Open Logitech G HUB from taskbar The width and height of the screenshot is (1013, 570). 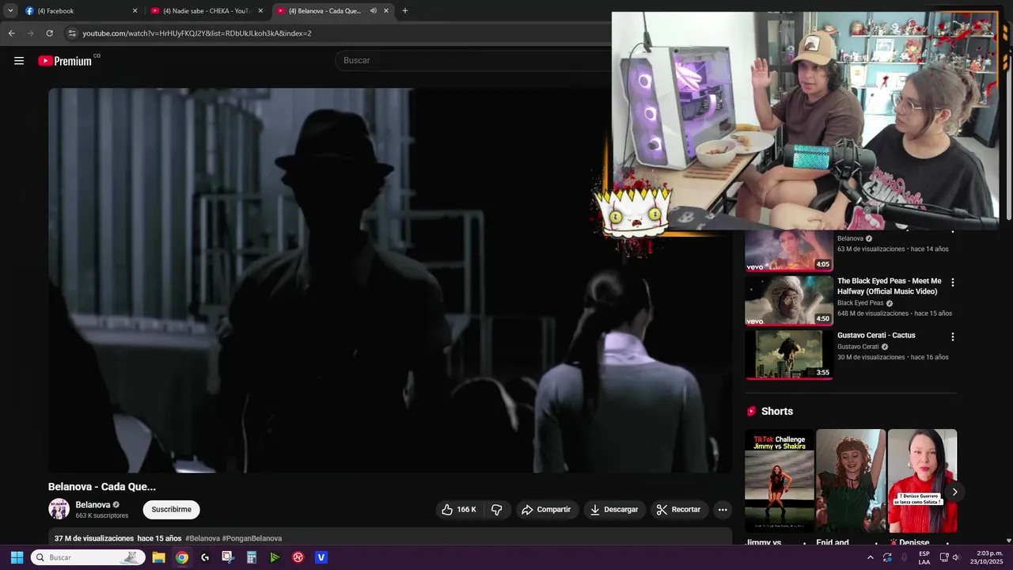click(x=205, y=557)
